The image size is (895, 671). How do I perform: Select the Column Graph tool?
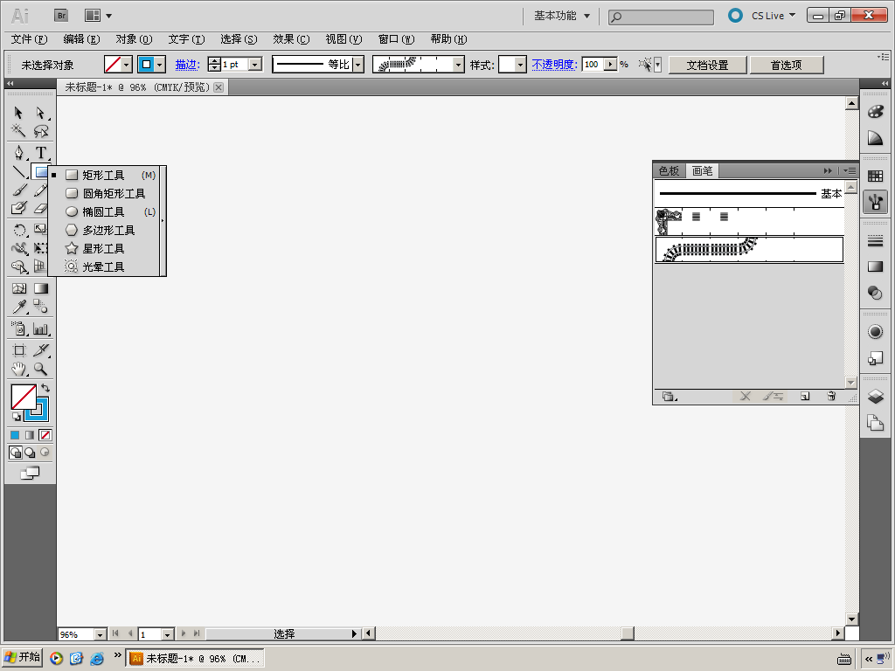coord(40,329)
